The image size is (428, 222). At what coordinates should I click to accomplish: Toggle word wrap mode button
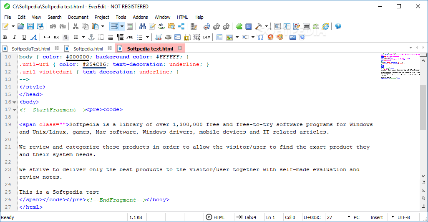coord(114,26)
